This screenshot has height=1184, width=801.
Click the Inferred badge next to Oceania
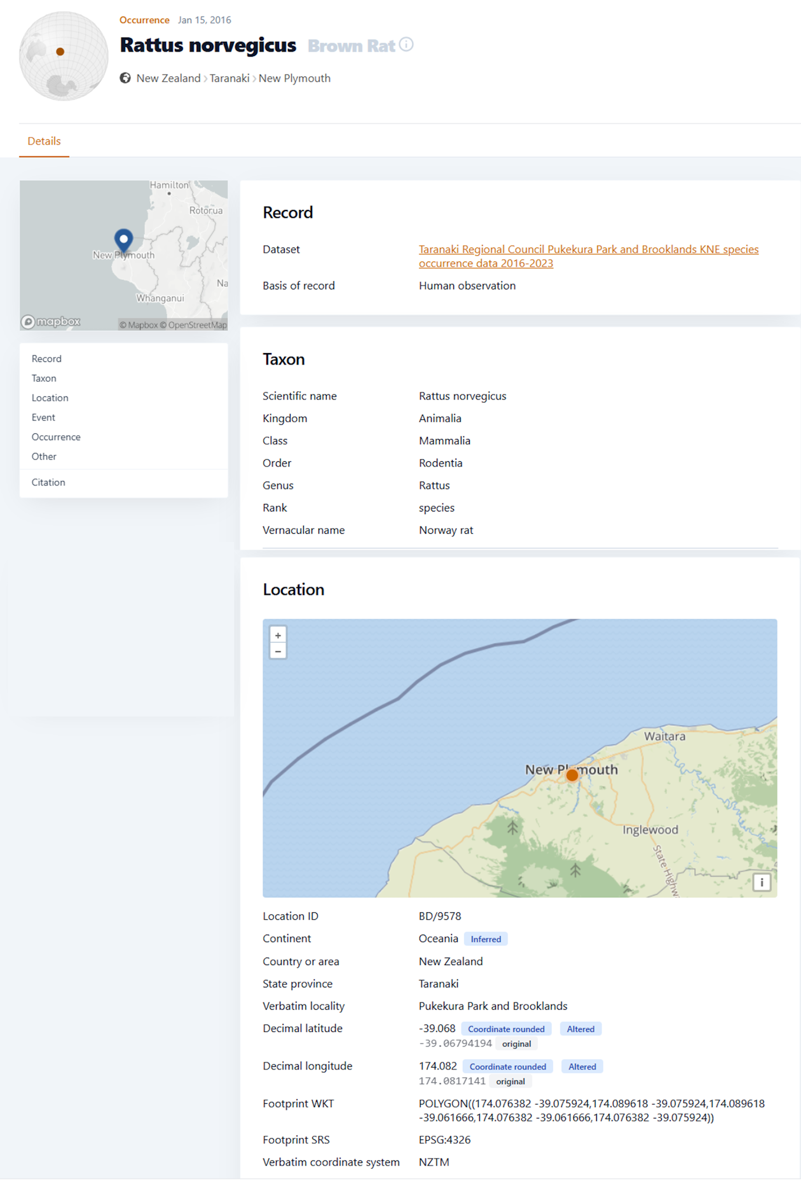(x=486, y=939)
